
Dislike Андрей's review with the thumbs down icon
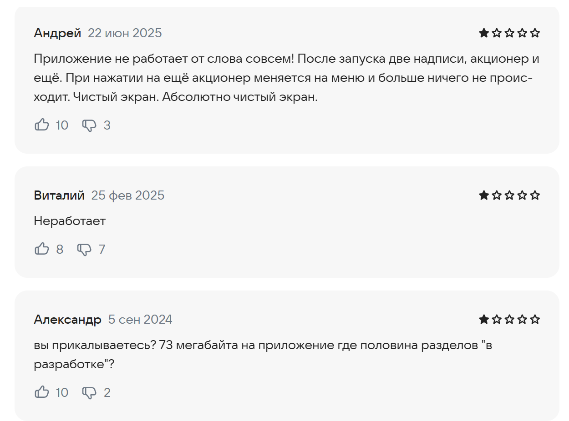click(89, 125)
